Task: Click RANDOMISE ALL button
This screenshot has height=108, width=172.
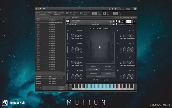Action: click(93, 73)
